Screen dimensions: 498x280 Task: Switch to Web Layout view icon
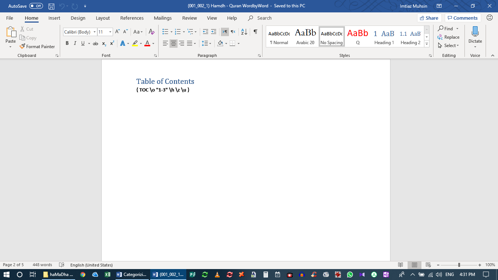(x=428, y=265)
